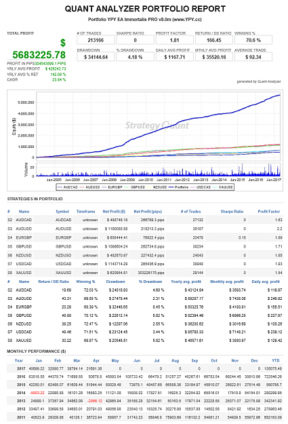This screenshot has height=424, width=288.
Task: Click EURGBP % drawdown cell 8.45 %
Action: 159,307
